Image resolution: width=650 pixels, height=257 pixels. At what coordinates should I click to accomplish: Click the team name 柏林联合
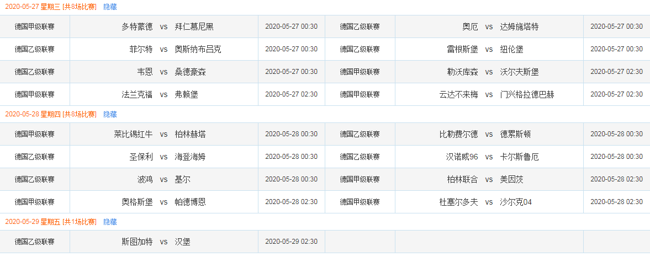[x=463, y=180]
